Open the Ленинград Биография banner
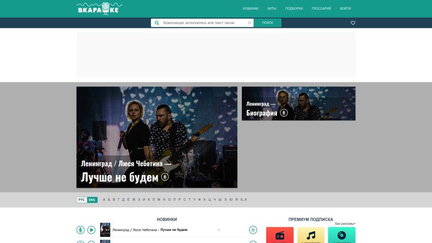This screenshot has height=243, width=432. click(x=299, y=104)
